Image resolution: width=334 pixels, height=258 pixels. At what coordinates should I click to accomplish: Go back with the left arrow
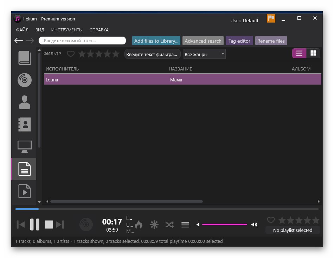(19, 41)
